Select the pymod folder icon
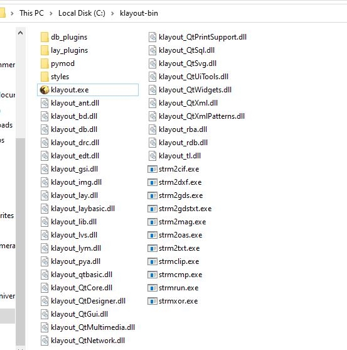Screen dimensions: 347x350 pyautogui.click(x=45, y=63)
